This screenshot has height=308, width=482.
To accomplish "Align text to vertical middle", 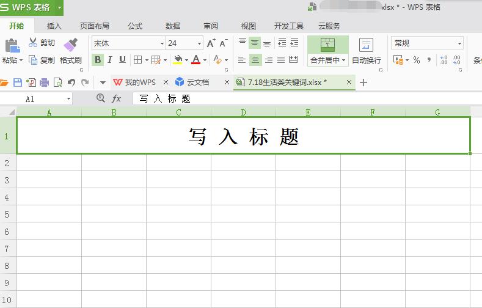I will click(x=255, y=42).
